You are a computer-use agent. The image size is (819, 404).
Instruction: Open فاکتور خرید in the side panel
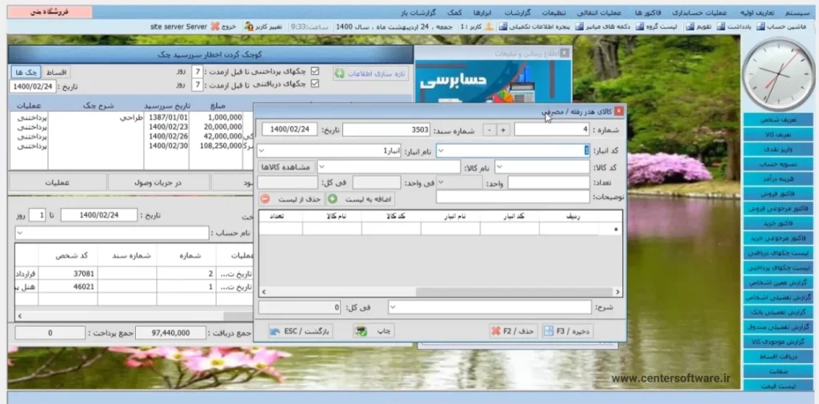pos(778,223)
